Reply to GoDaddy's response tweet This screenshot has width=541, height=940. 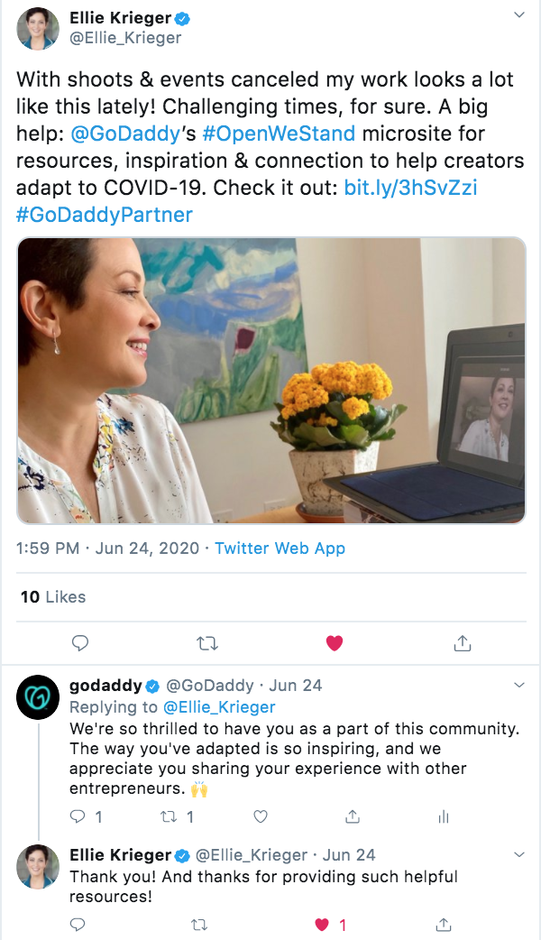pyautogui.click(x=80, y=816)
